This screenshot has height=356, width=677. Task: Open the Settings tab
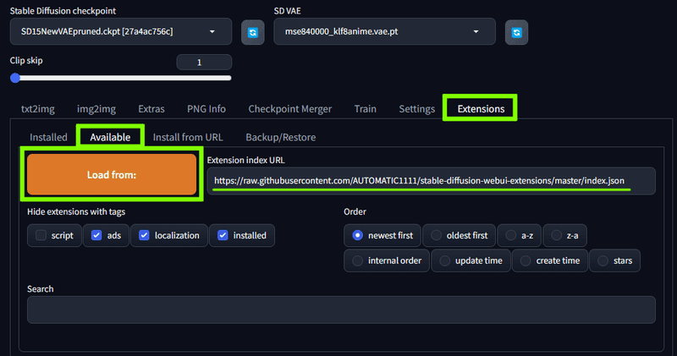click(x=416, y=109)
